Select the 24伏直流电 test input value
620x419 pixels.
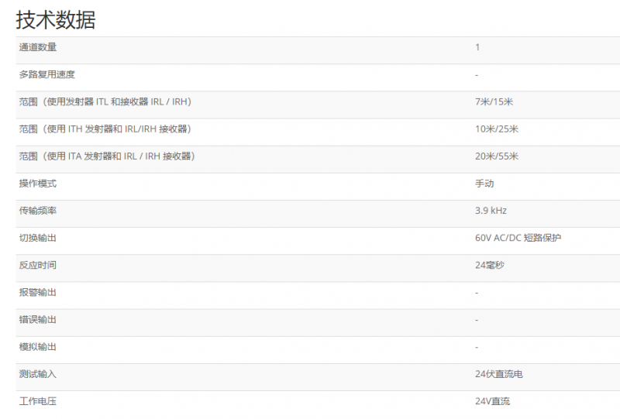499,374
